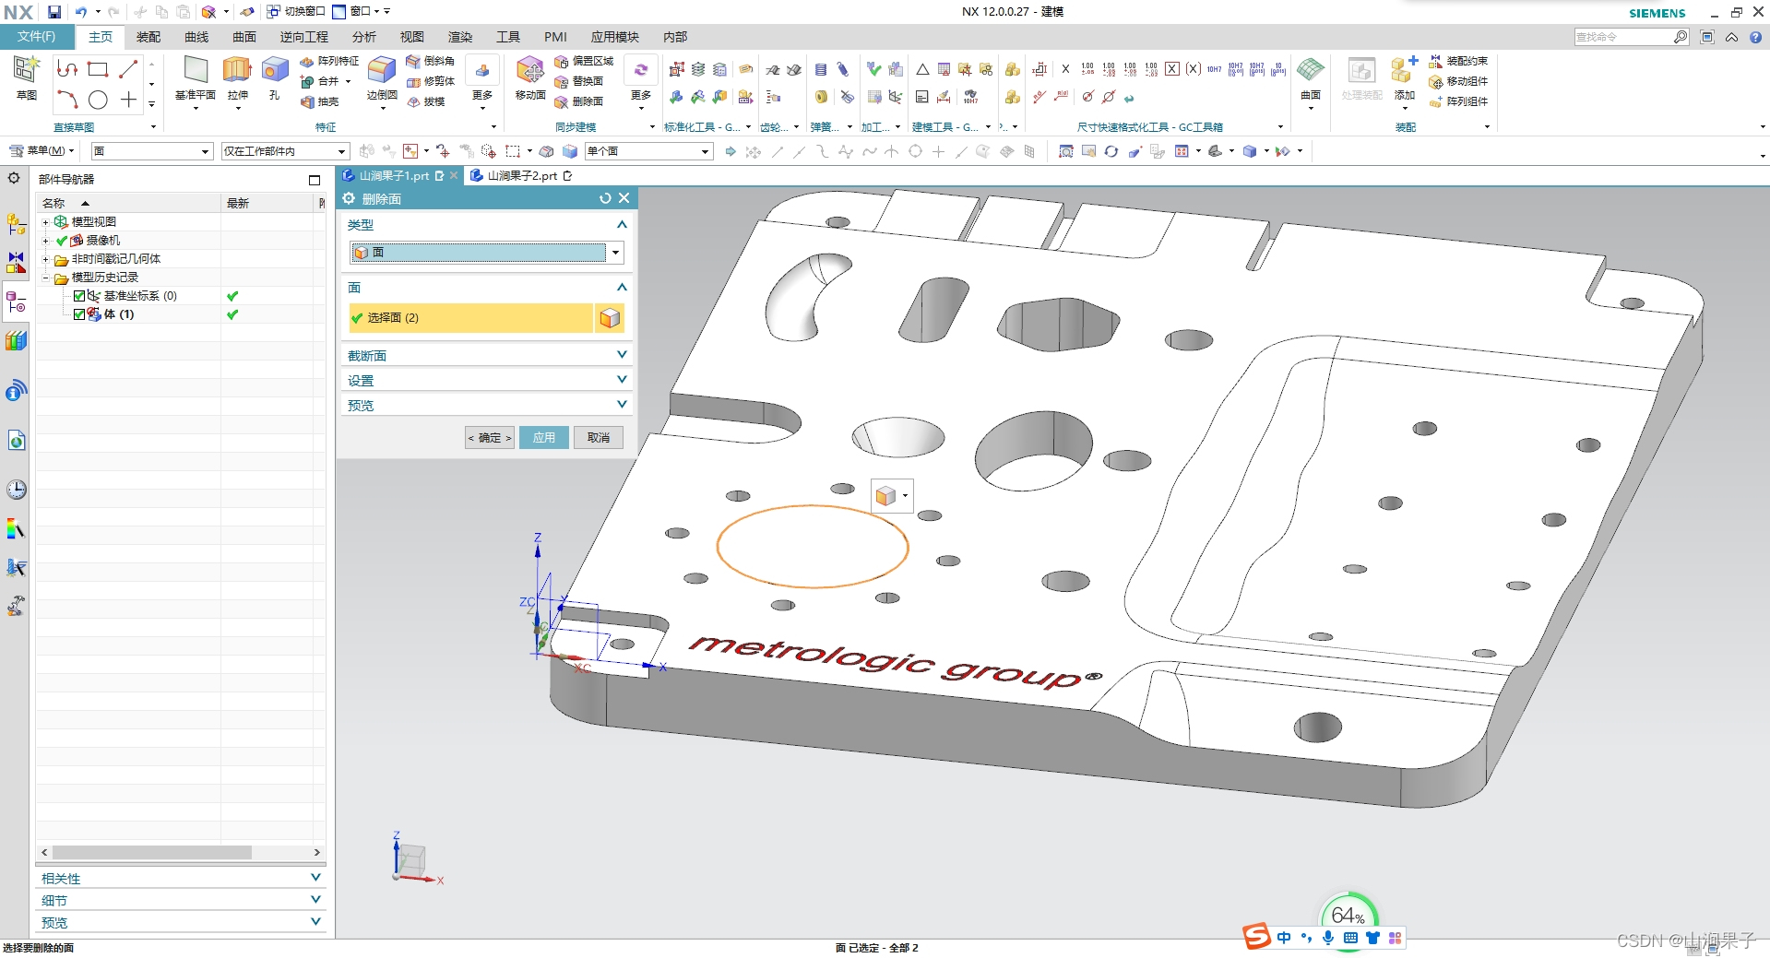Collapse the 模型历史记录 tree node
1770x958 pixels.
pos(45,278)
